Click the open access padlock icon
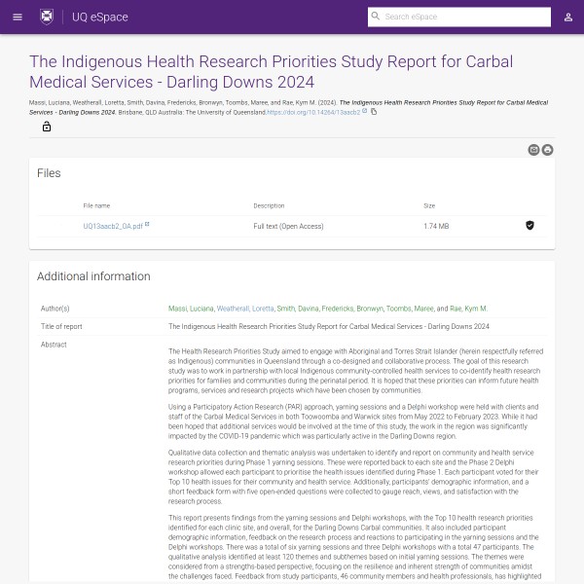The height and width of the screenshot is (584, 584). click(46, 127)
